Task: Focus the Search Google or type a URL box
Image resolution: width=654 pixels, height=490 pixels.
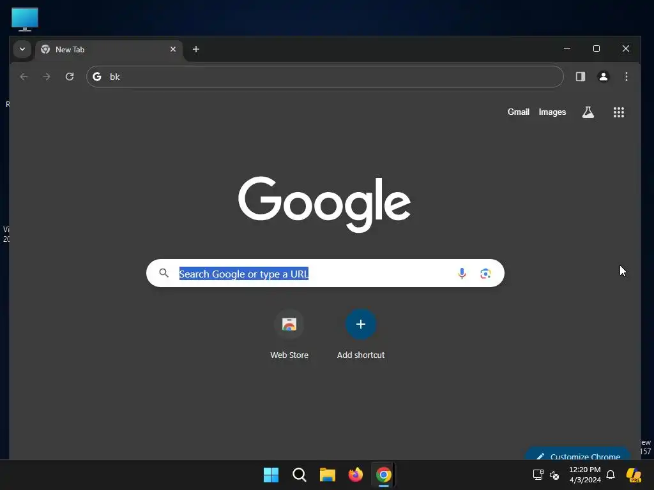Action: point(325,273)
